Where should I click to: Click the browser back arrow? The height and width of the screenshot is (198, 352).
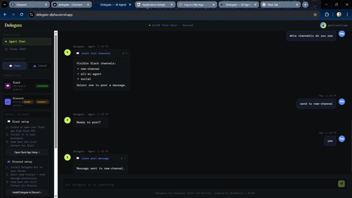pyautogui.click(x=5, y=14)
